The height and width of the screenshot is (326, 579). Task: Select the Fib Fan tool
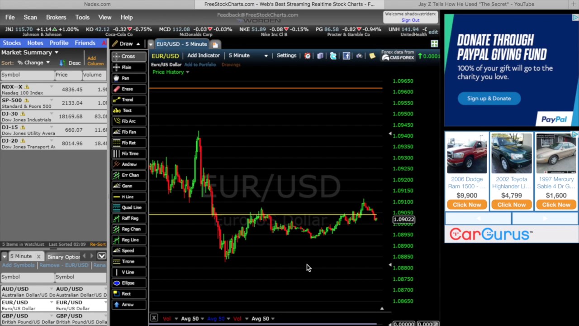tap(129, 132)
